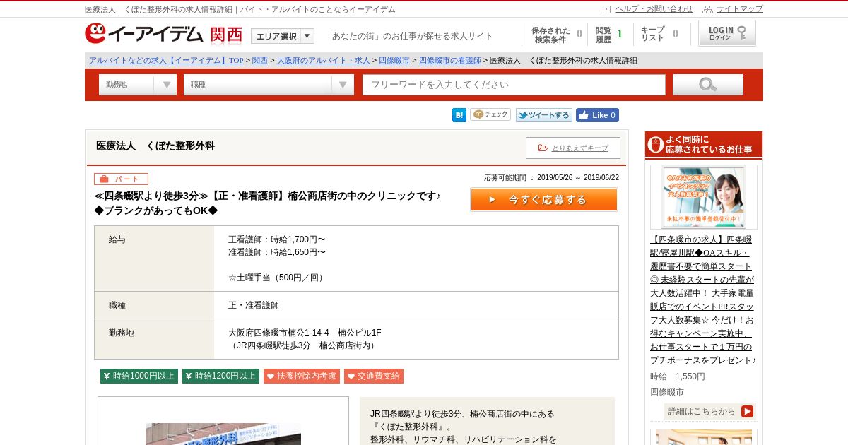The image size is (848, 445).
Task: Open the ヘルプ・お問い合わせ link
Action: point(654,9)
